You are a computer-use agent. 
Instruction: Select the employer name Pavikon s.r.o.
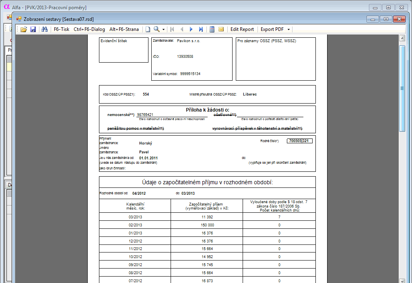(188, 41)
